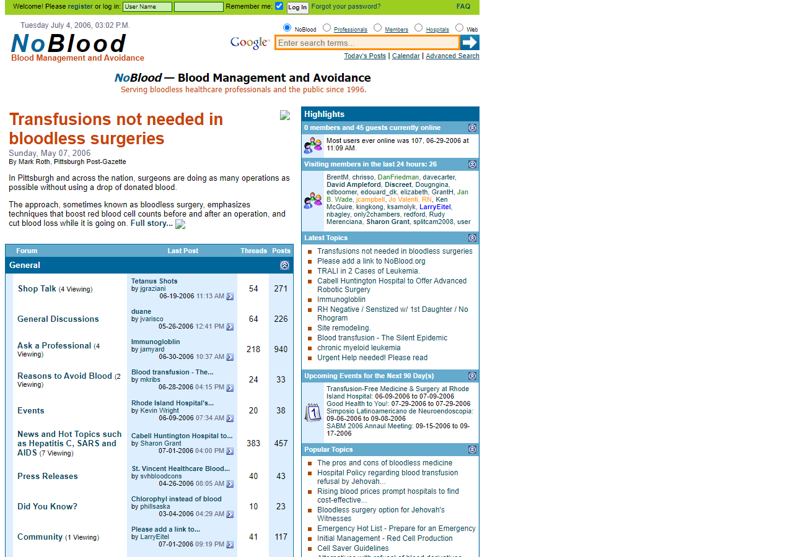This screenshot has height=557, width=793.
Task: Select the Web search radio button
Action: [459, 28]
